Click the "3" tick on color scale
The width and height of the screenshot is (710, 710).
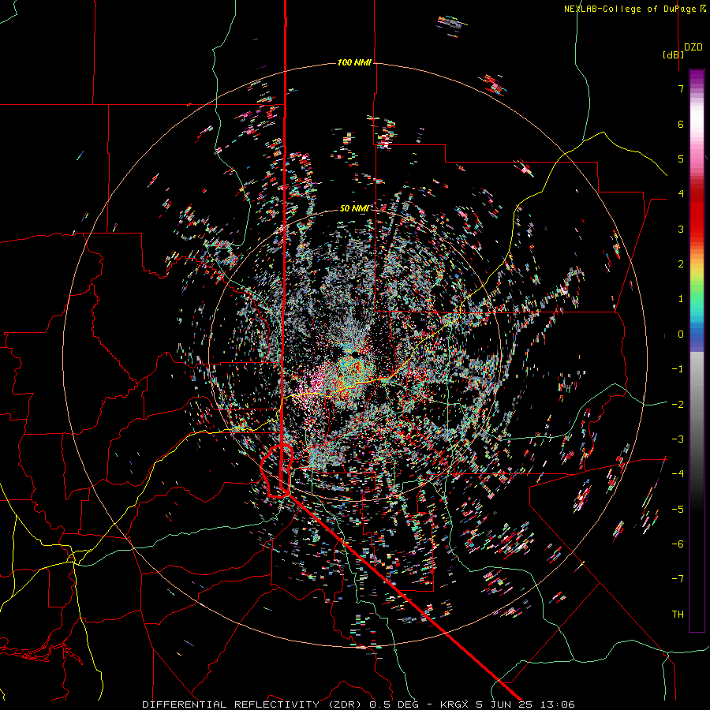pos(681,229)
